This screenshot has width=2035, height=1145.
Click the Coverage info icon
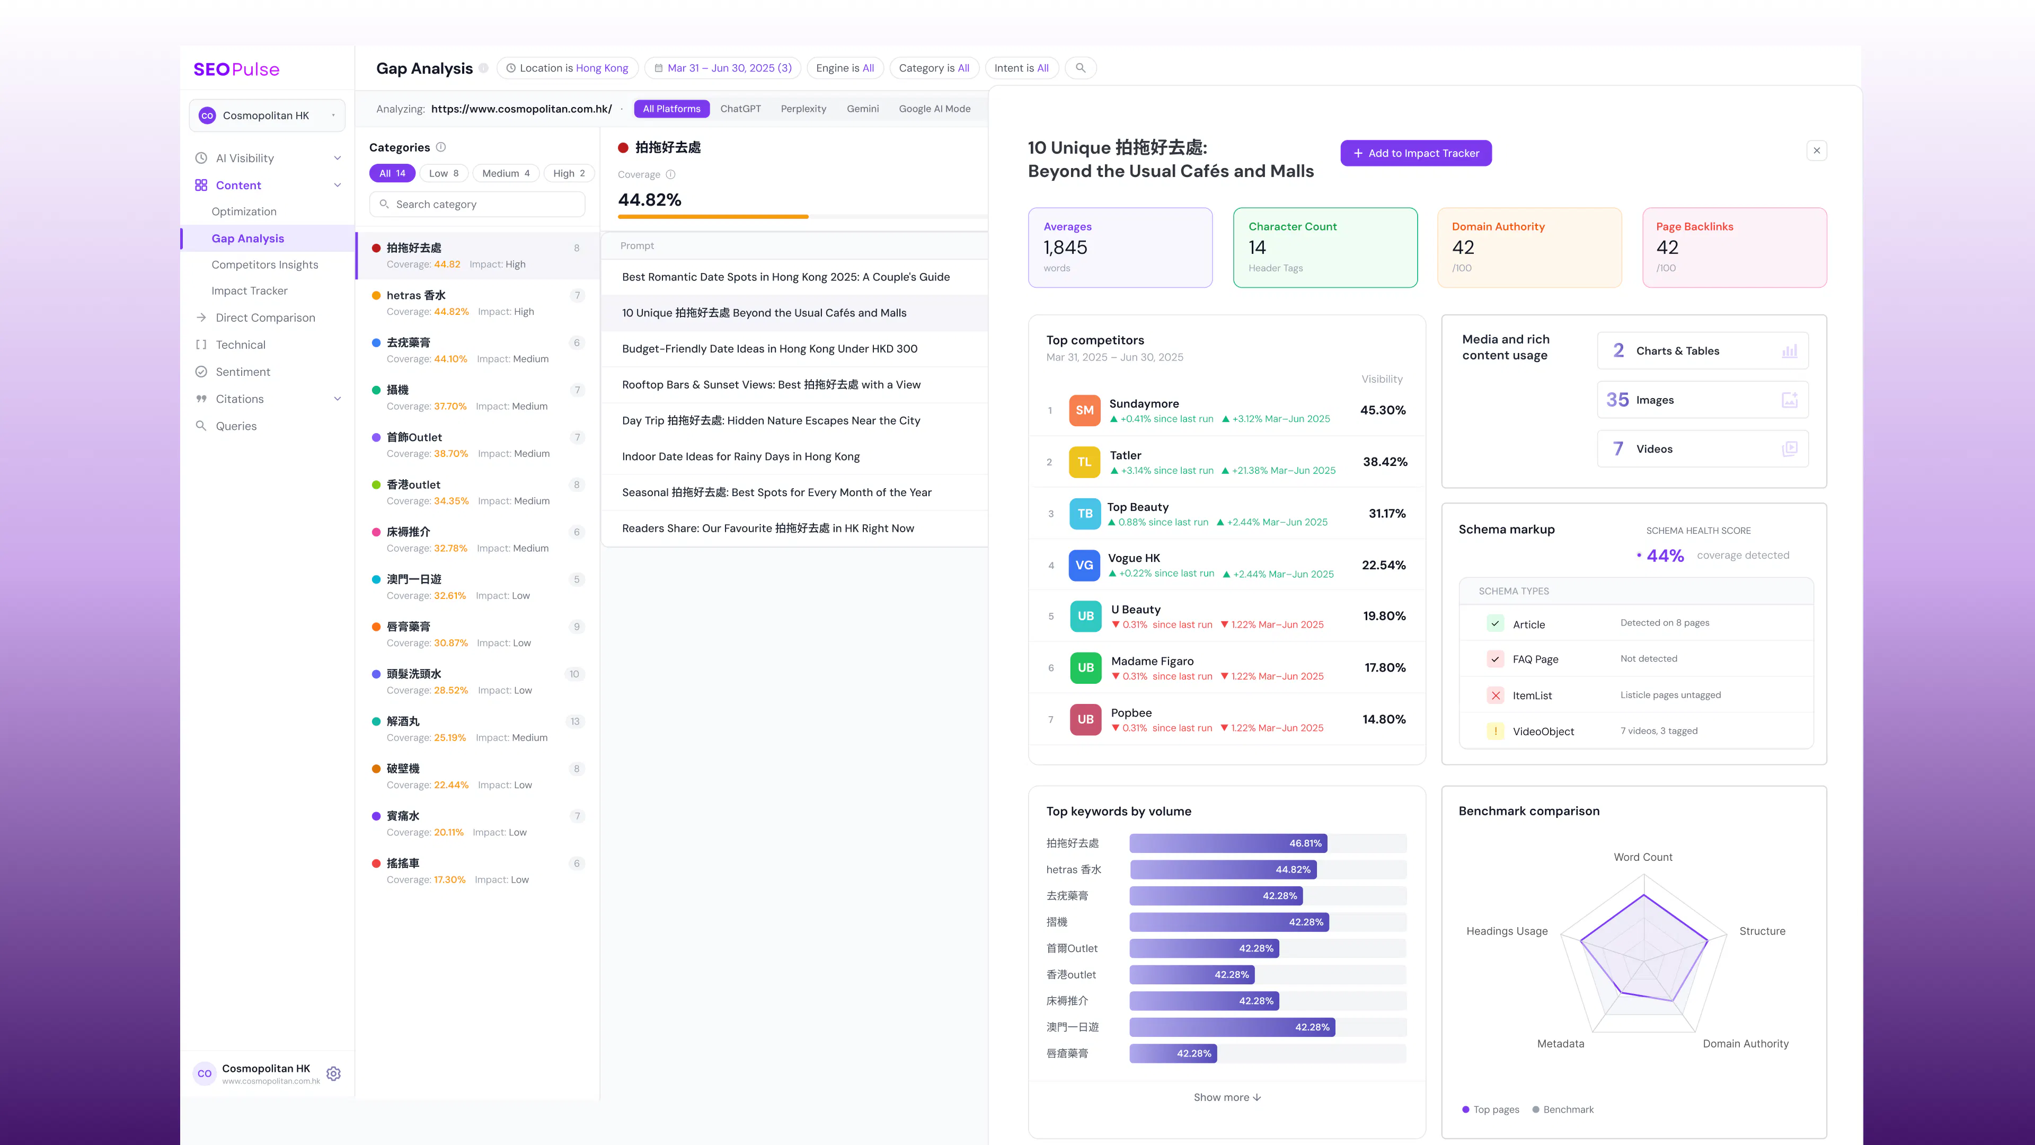671,174
